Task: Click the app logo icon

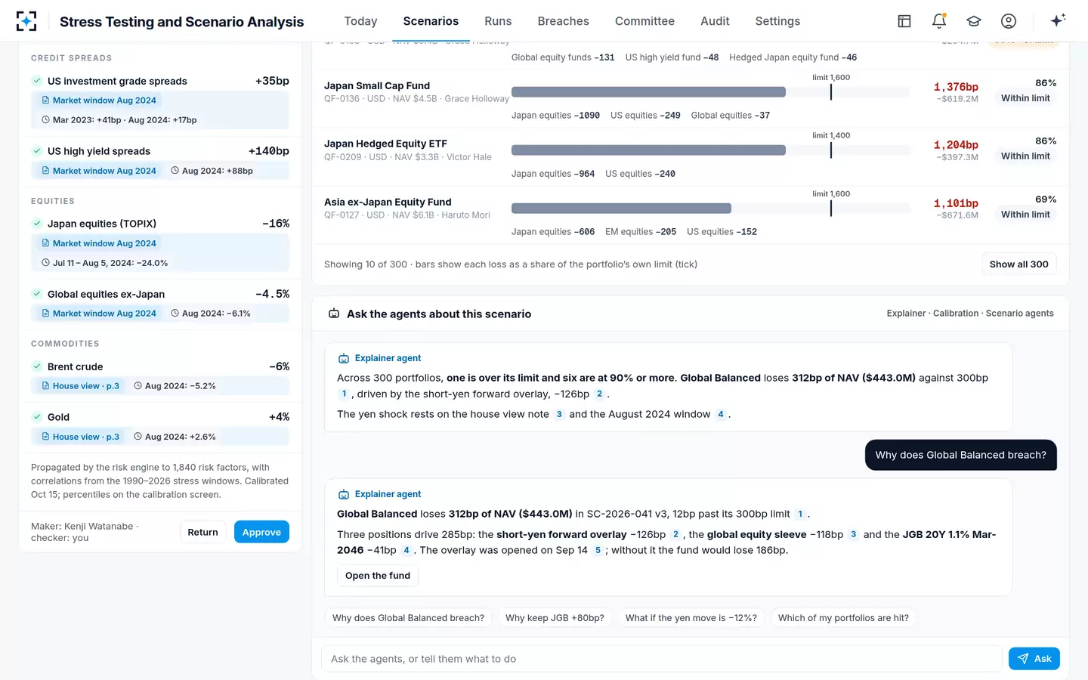Action: point(26,21)
